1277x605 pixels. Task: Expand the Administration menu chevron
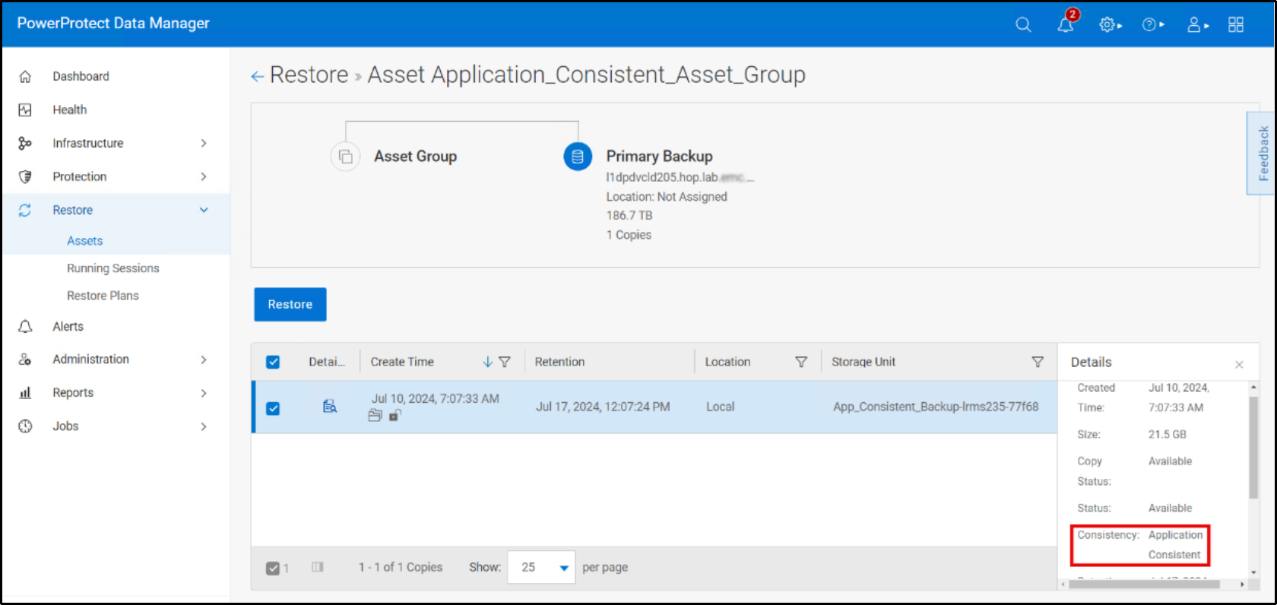(x=203, y=359)
